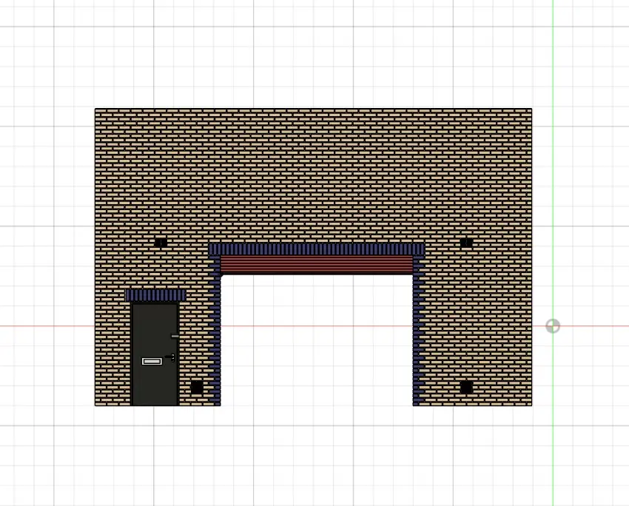Select the upper right wall vent
The height and width of the screenshot is (506, 629).
(x=466, y=243)
